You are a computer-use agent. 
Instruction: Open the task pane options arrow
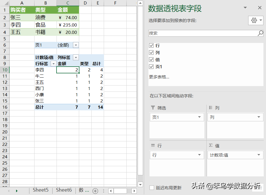[x=245, y=8]
